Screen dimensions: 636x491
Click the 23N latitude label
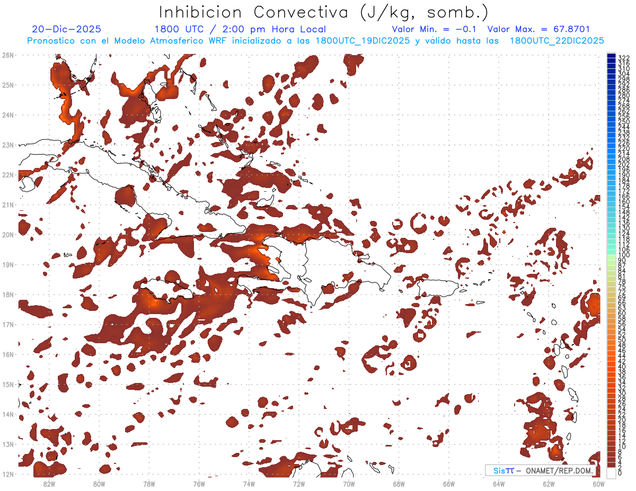click(8, 145)
